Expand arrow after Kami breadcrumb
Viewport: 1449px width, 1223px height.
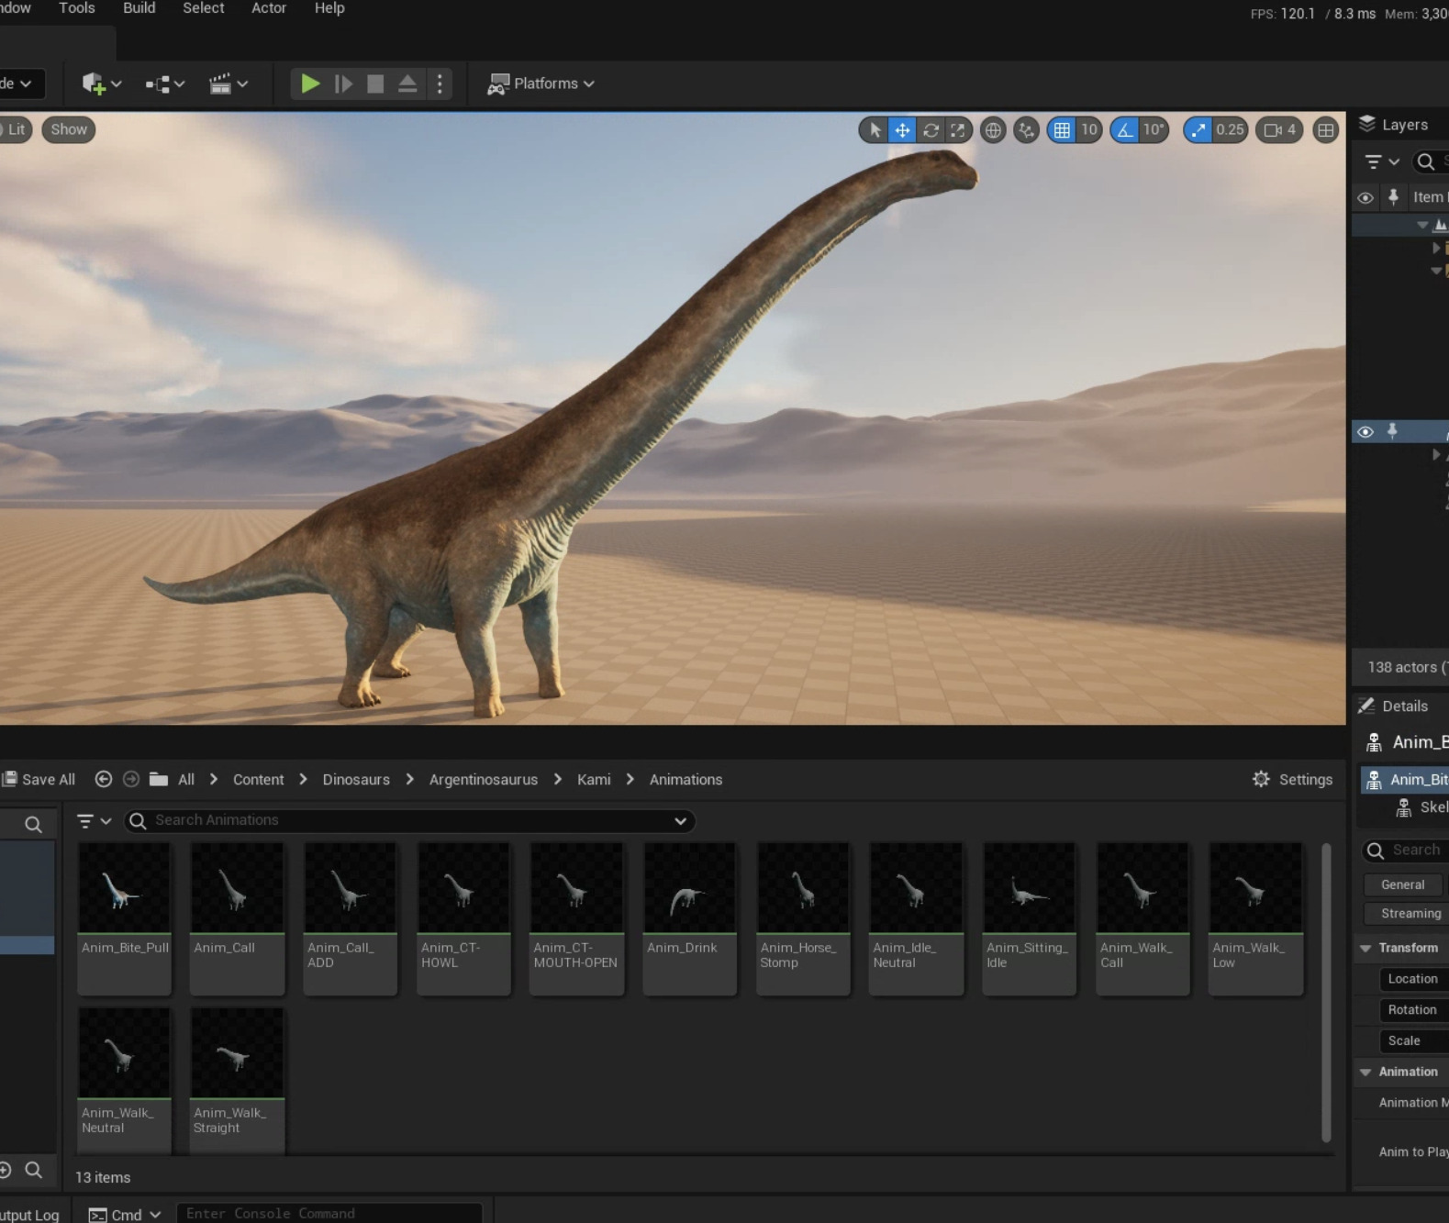pyautogui.click(x=630, y=779)
